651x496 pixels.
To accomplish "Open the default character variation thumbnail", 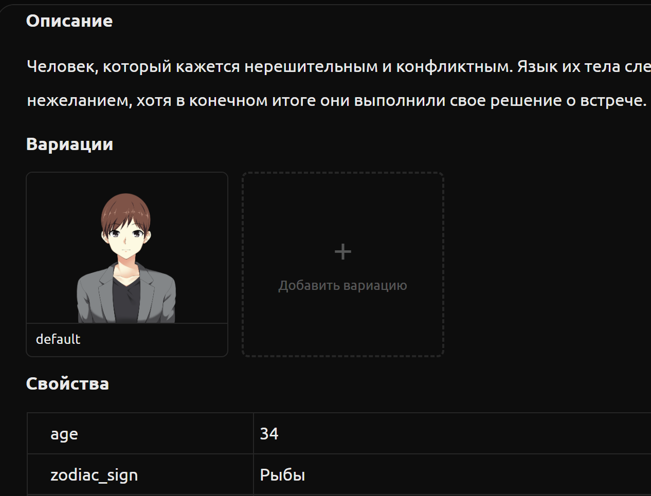I will [x=127, y=248].
